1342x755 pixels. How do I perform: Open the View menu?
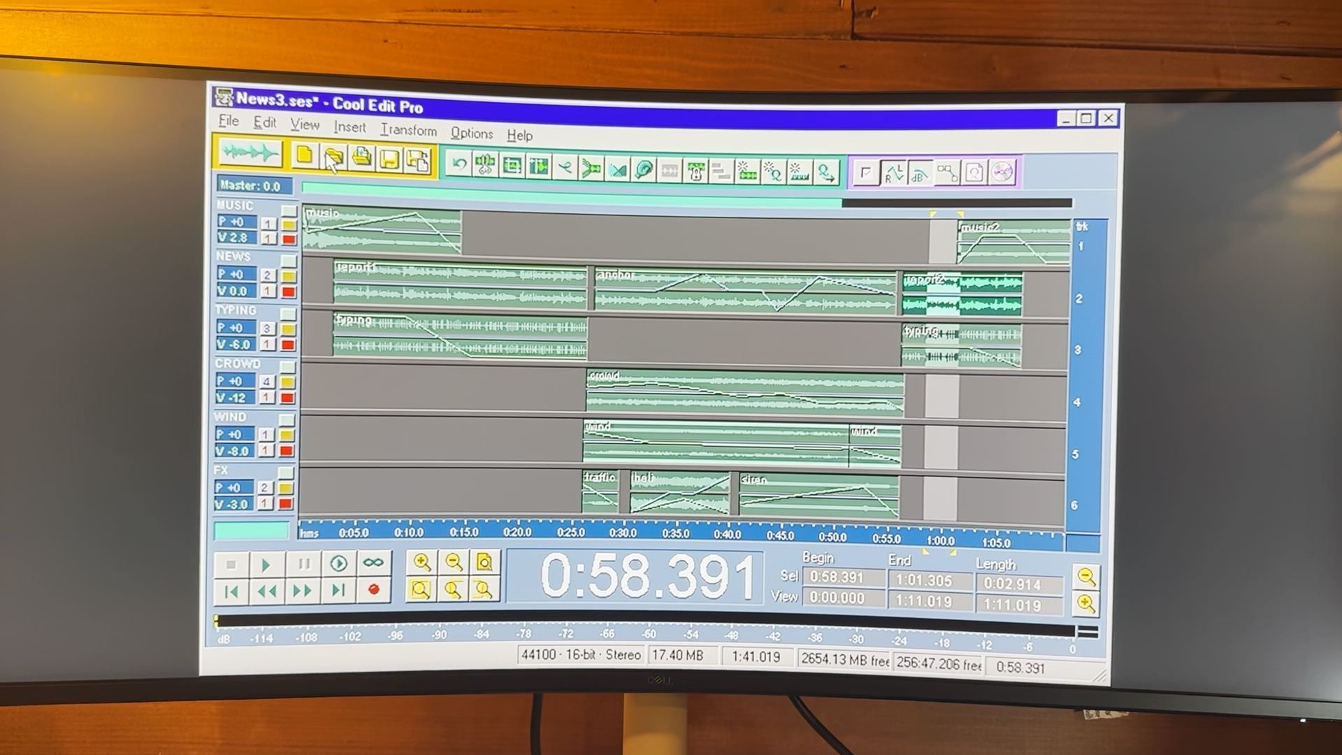pyautogui.click(x=305, y=124)
